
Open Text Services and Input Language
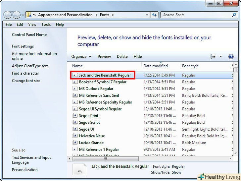(x=31, y=160)
